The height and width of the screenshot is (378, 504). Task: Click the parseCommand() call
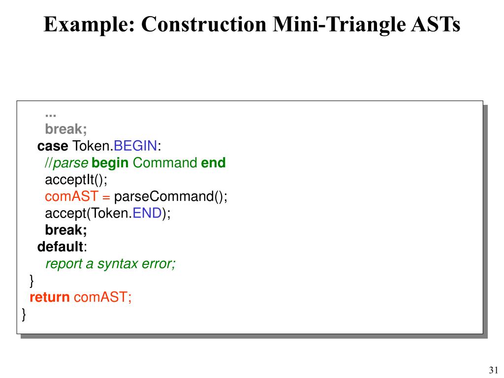(171, 196)
